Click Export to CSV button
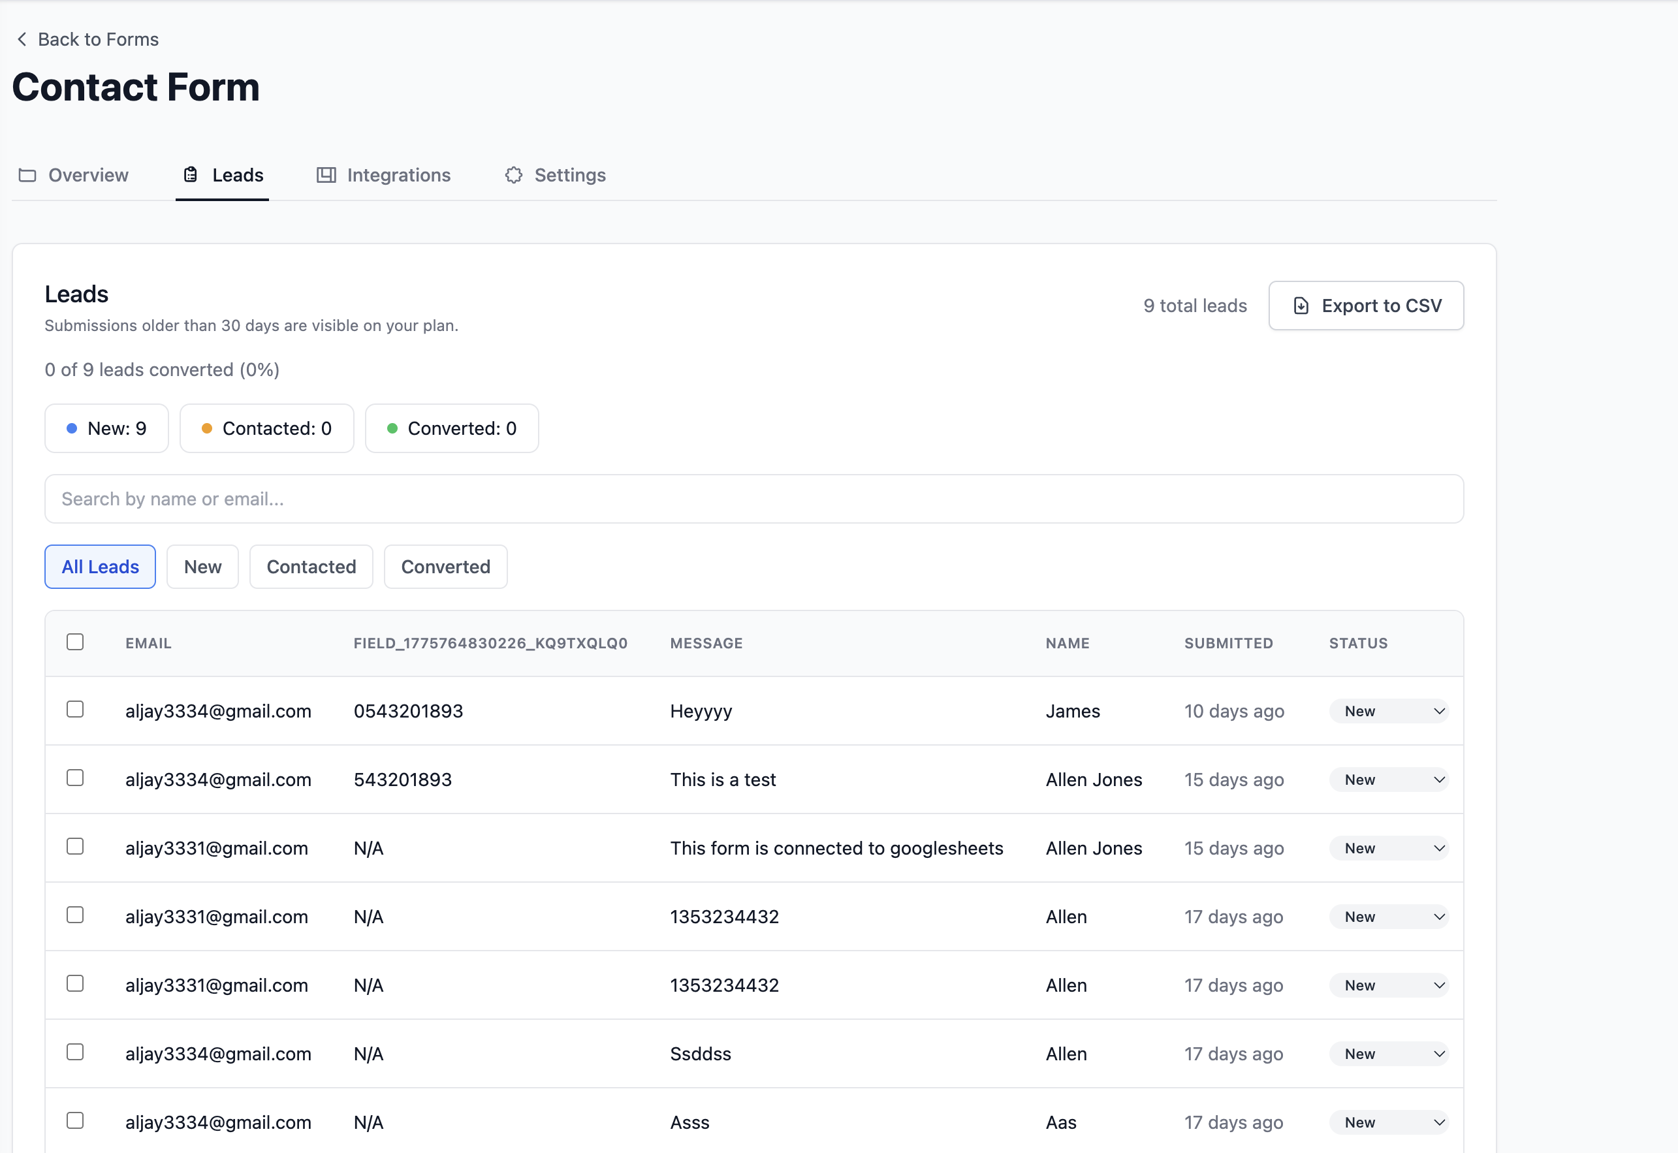This screenshot has height=1153, width=1678. (x=1366, y=306)
